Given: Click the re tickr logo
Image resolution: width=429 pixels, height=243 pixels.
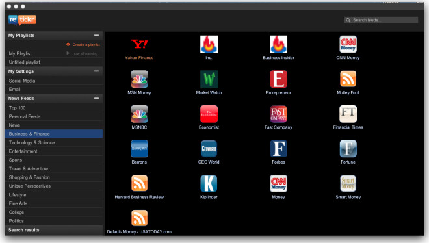Looking at the screenshot, I should click(x=22, y=19).
